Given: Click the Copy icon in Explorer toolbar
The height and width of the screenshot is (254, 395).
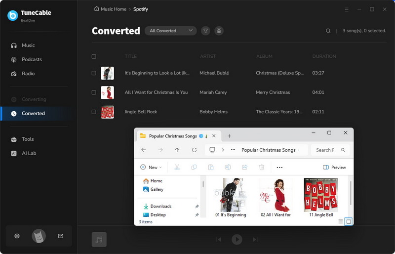Looking at the screenshot, I should pos(194,168).
